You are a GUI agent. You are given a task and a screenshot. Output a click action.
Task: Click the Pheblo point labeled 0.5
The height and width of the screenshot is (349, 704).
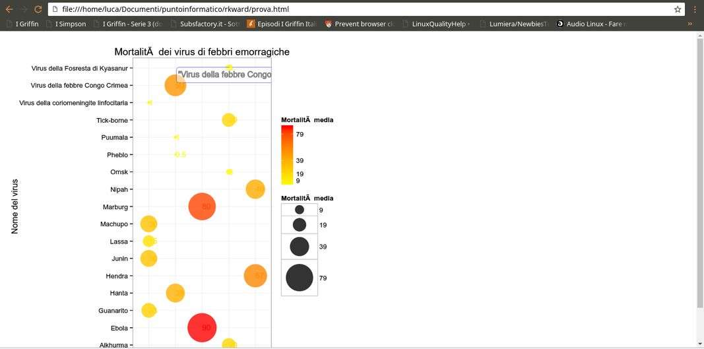coord(180,154)
